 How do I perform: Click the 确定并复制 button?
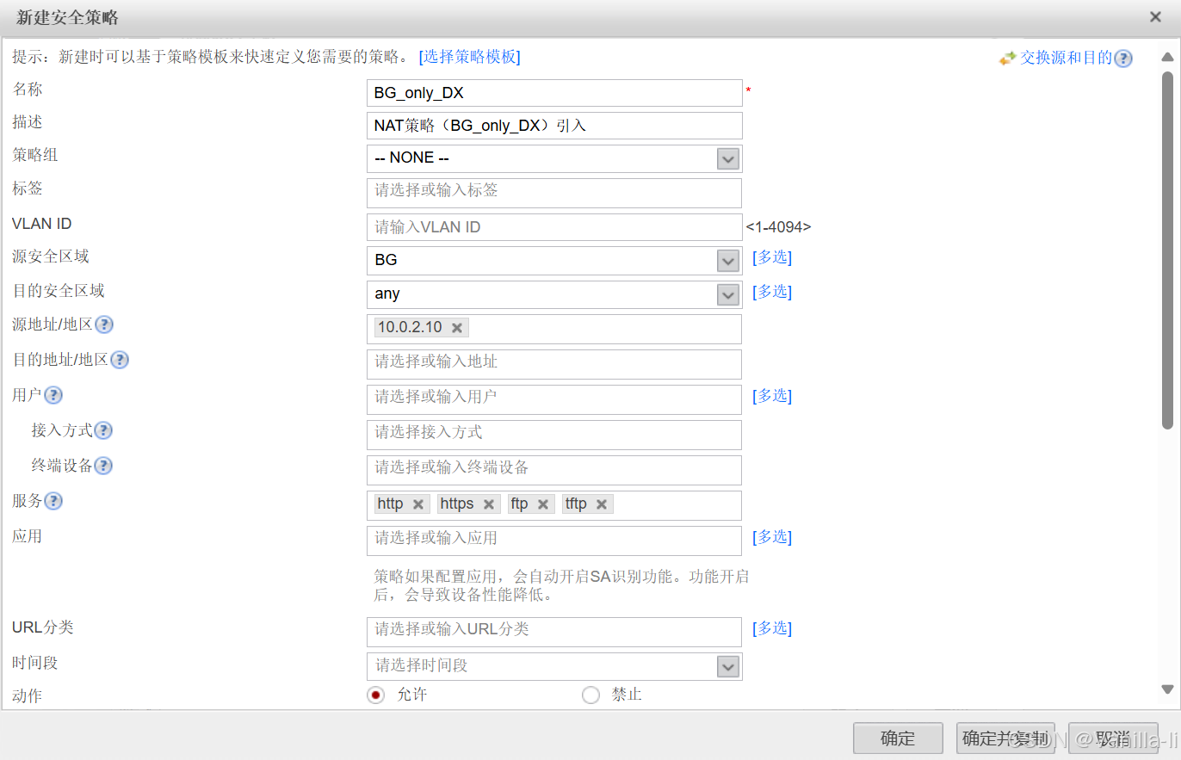tap(1005, 738)
